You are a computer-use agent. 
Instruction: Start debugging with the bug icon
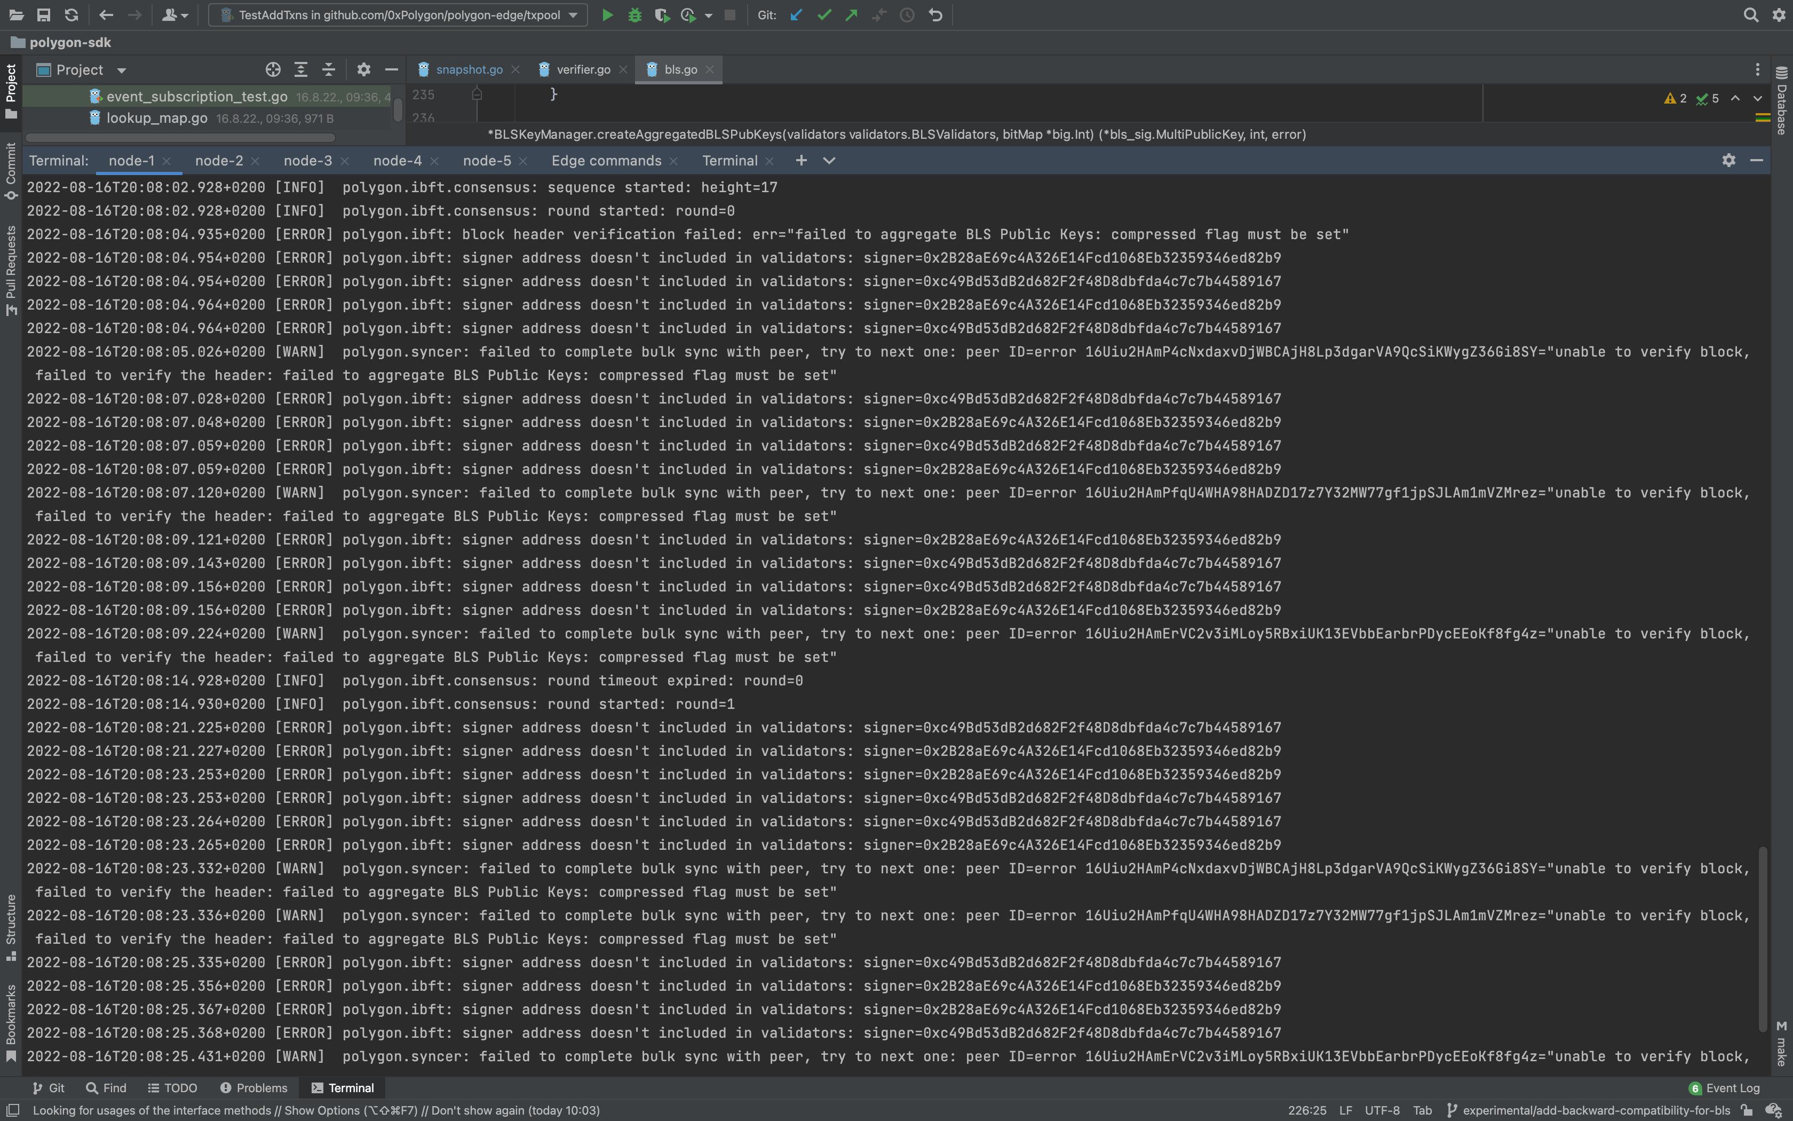pyautogui.click(x=635, y=14)
